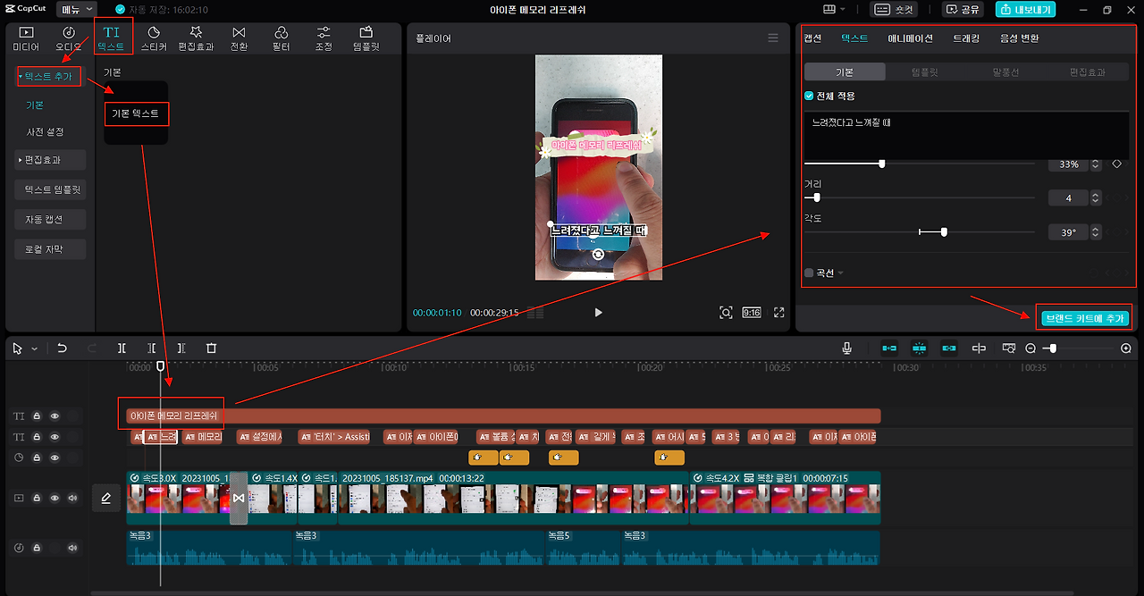Click the 각도 angle slider handle

point(944,231)
